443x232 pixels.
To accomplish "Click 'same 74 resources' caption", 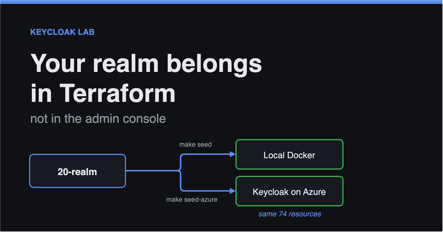I will point(290,214).
